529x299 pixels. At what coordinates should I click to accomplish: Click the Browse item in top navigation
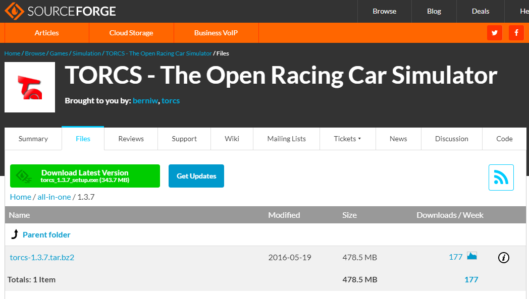(x=385, y=11)
